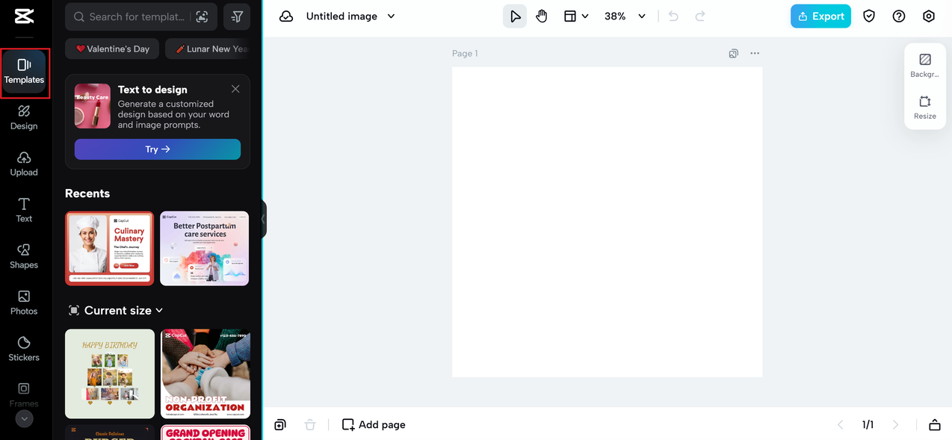Screen dimensions: 952x440
Task: Open the template filter icon
Action: [237, 16]
